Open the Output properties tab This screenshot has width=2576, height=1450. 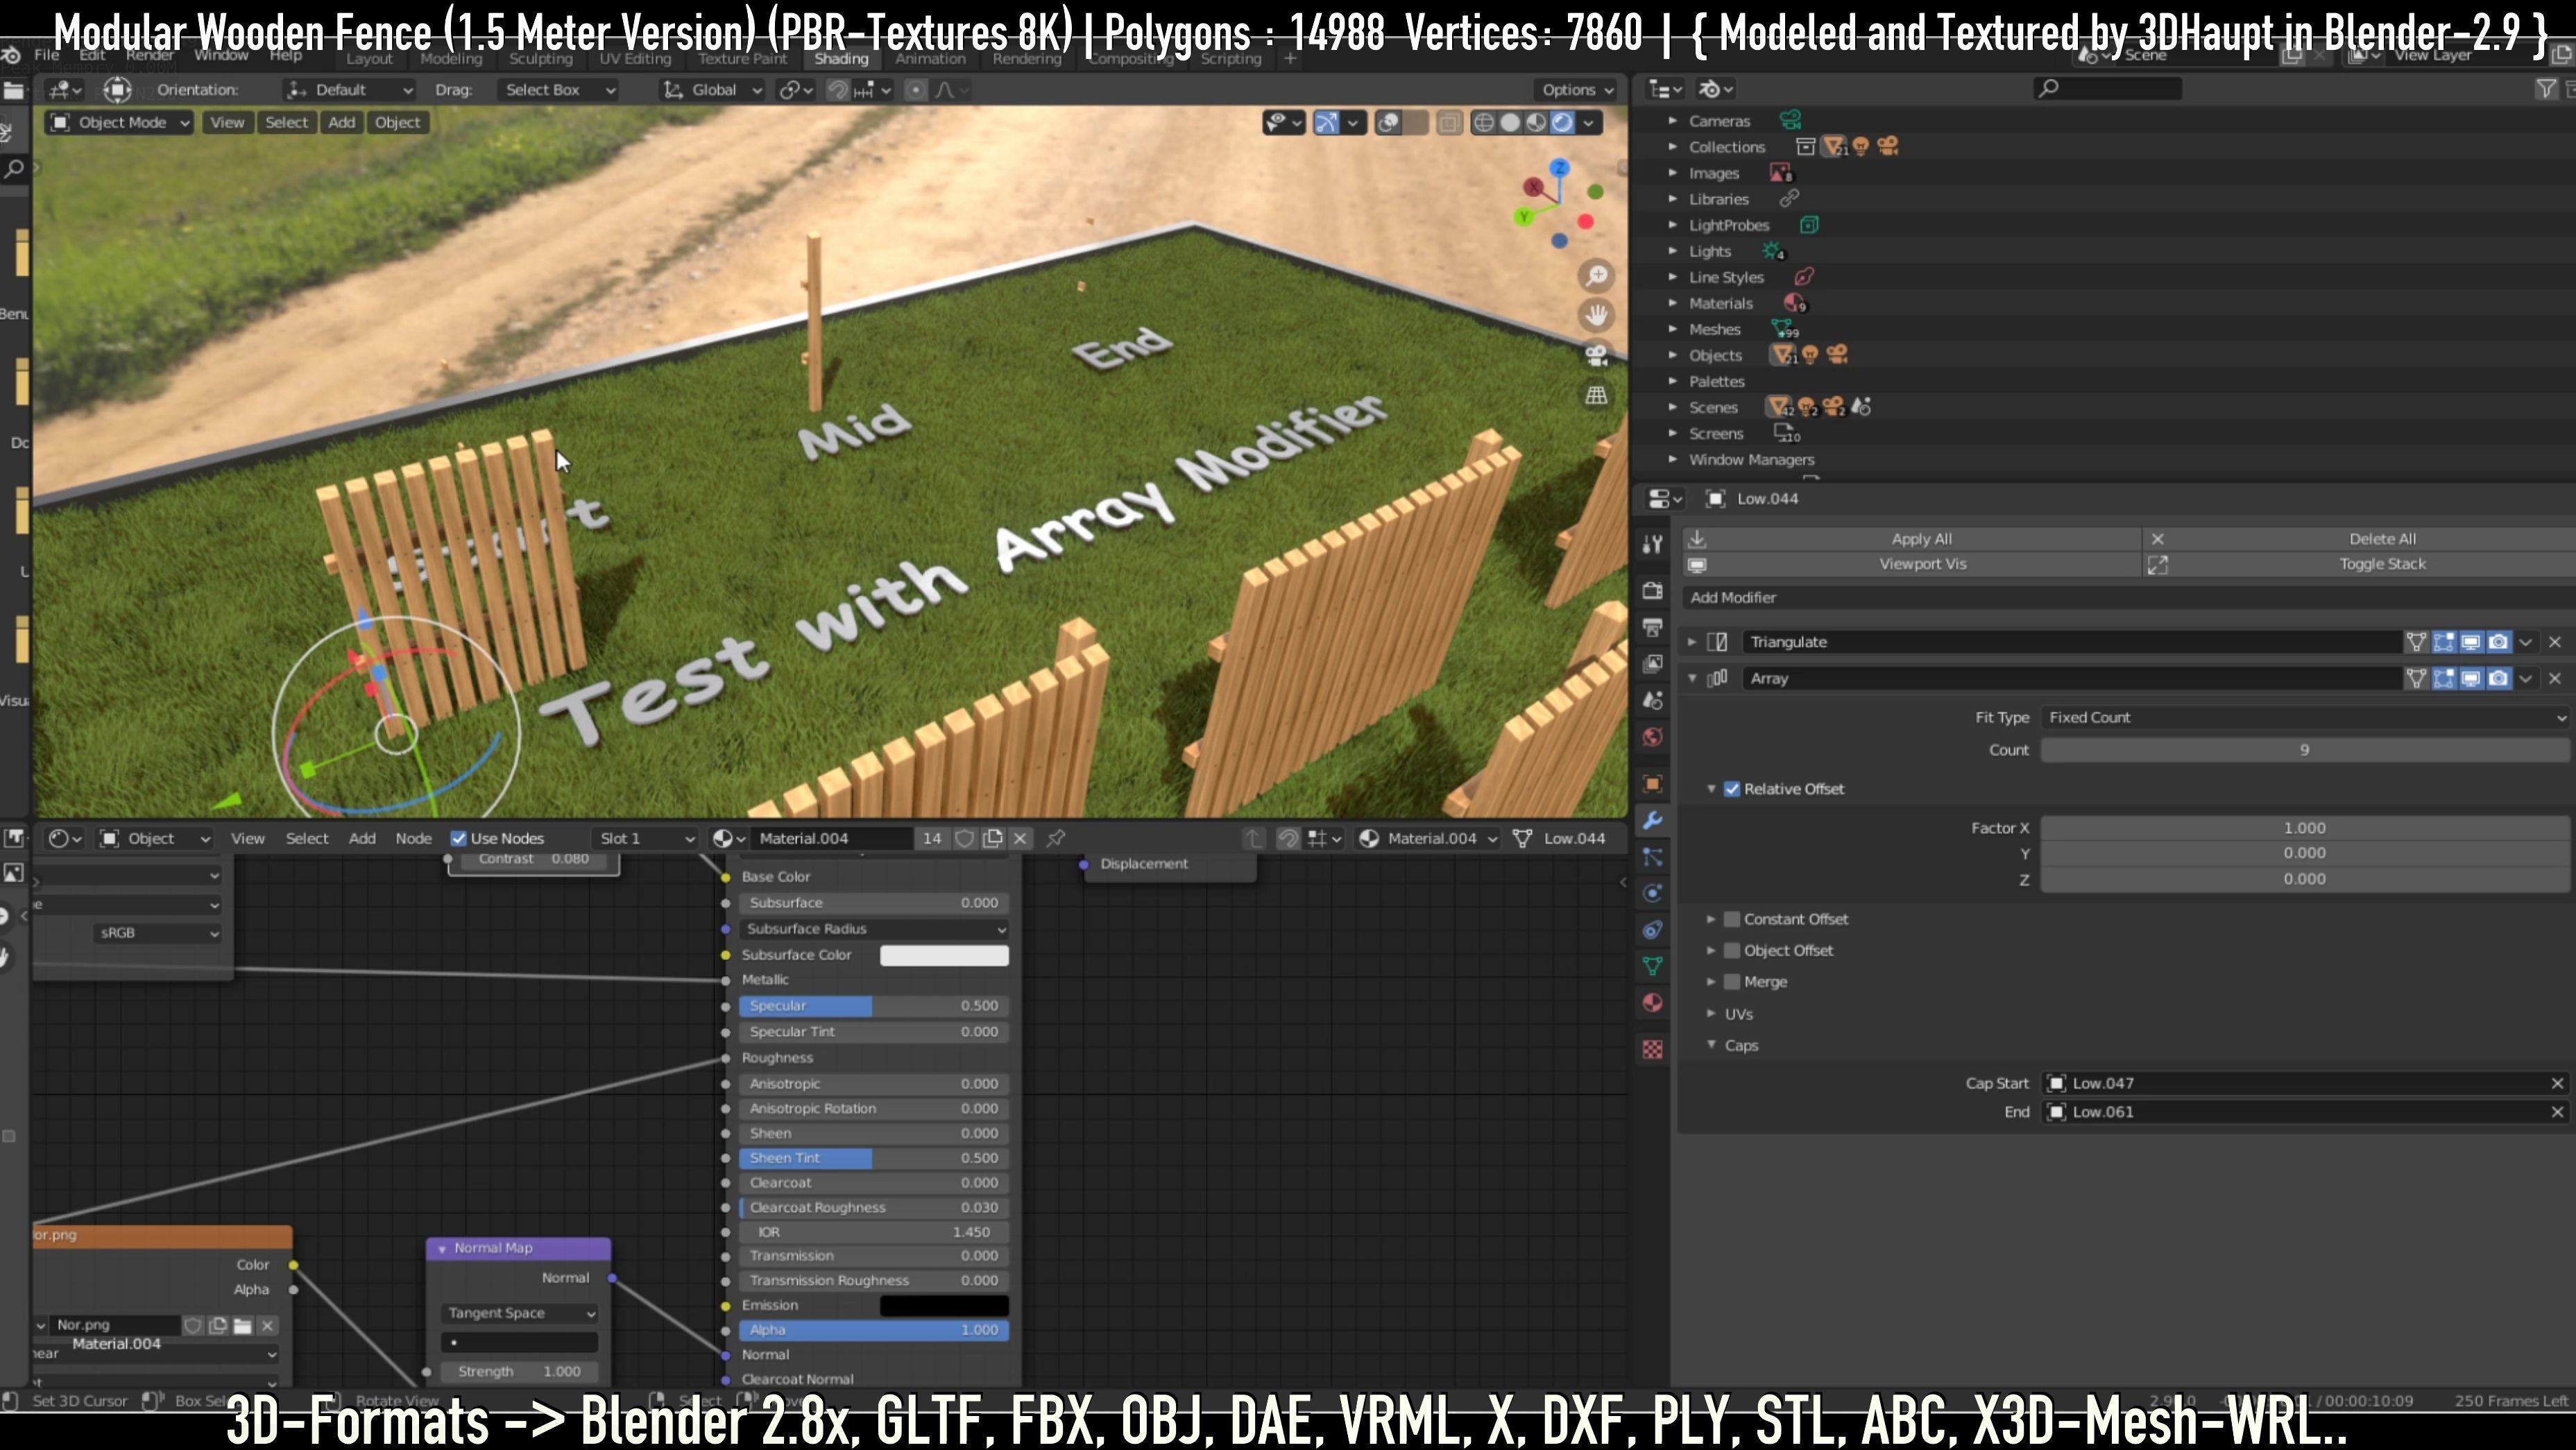(x=1652, y=627)
